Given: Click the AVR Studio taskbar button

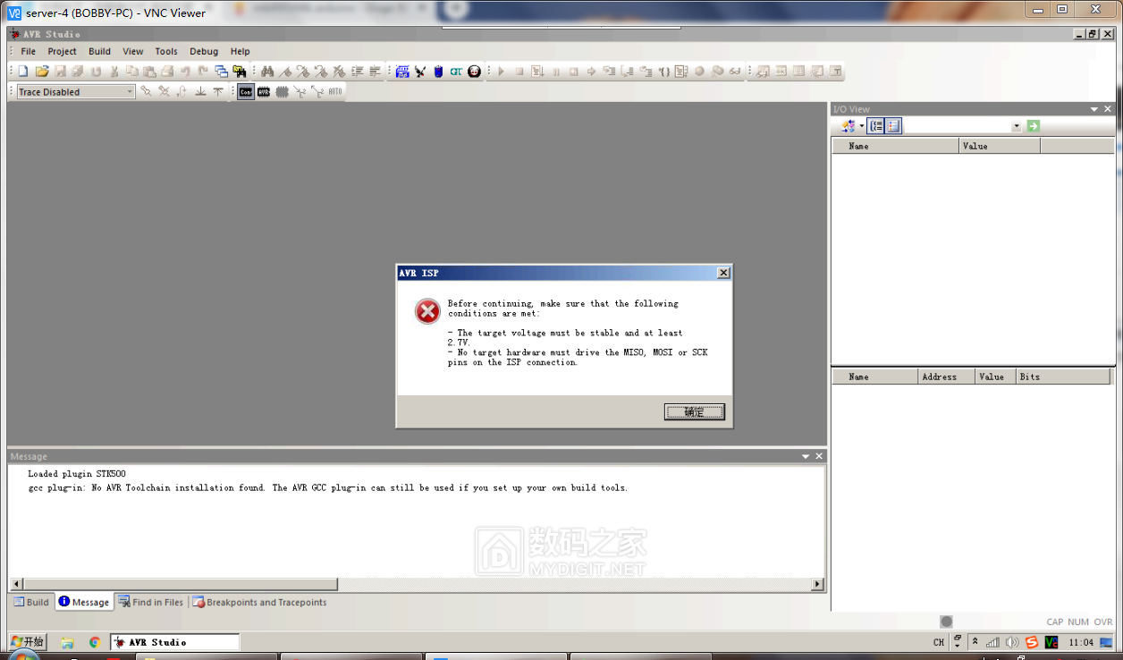Looking at the screenshot, I should (174, 641).
